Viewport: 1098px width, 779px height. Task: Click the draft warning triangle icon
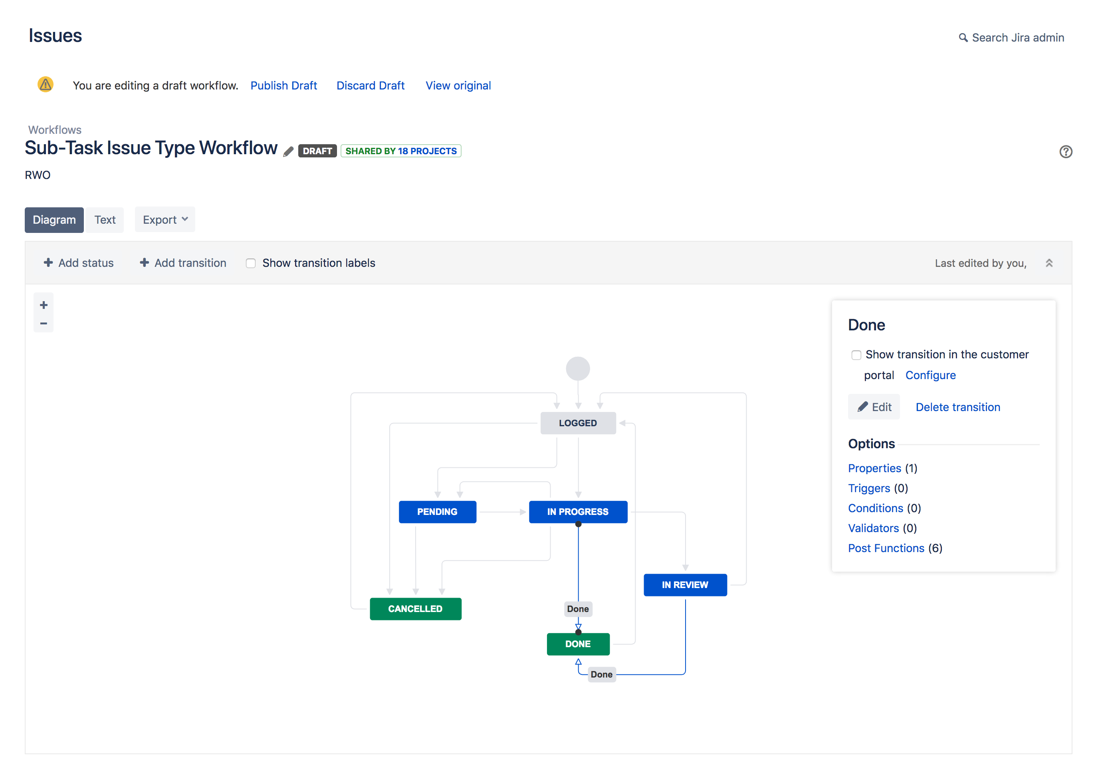click(46, 85)
